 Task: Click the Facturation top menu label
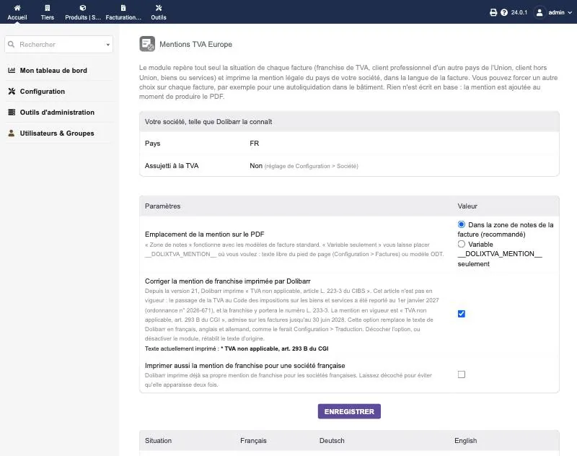(123, 17)
